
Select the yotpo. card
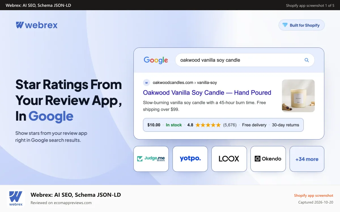[x=190, y=159]
